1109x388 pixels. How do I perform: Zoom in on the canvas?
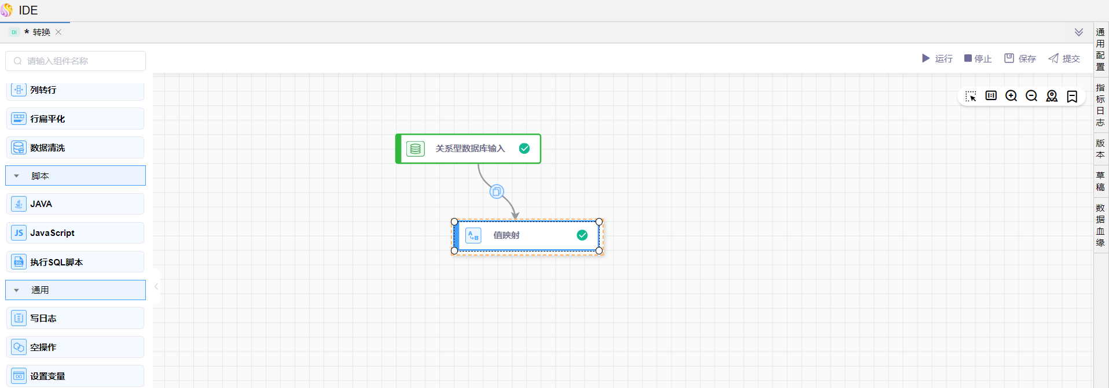point(1011,96)
